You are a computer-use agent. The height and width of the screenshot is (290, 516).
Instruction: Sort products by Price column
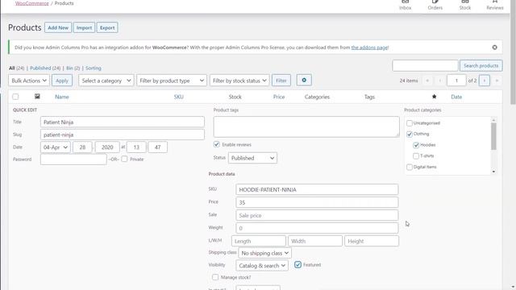pos(279,97)
